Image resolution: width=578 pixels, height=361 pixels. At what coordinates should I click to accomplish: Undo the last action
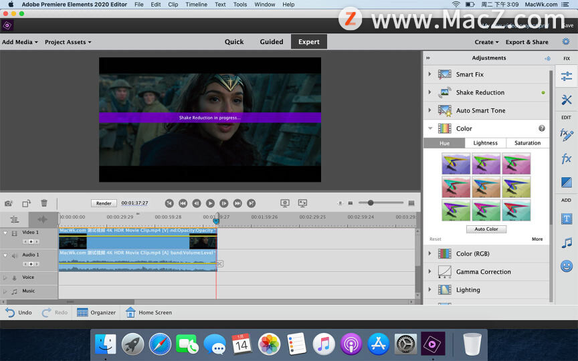19,312
